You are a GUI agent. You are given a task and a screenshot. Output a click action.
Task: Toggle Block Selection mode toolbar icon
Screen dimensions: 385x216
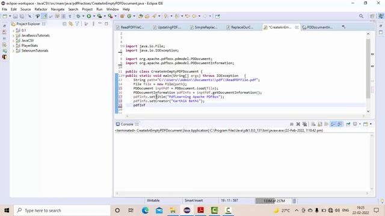coord(63,16)
